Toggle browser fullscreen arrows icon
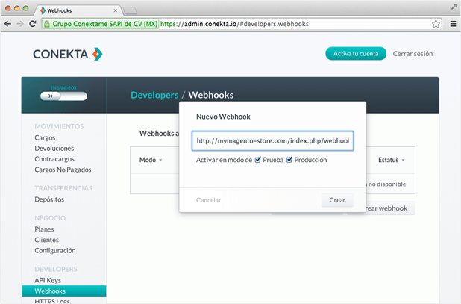Screen dimensions: 461x304 click(453, 8)
